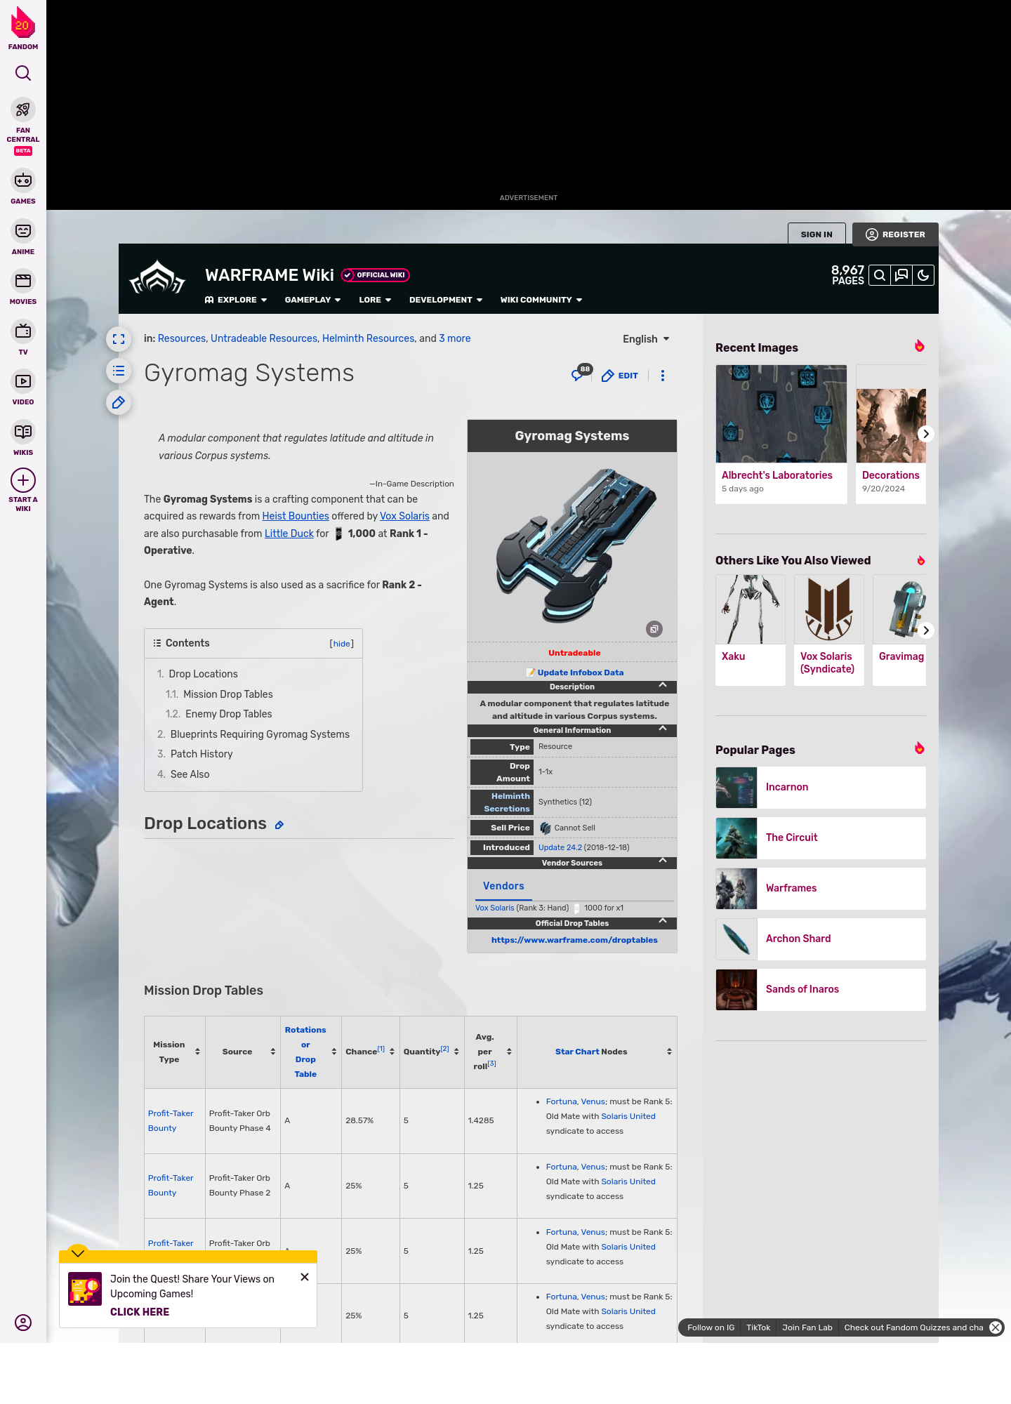Dismiss the bottom Fandom links bar
1011x1404 pixels.
[996, 1327]
